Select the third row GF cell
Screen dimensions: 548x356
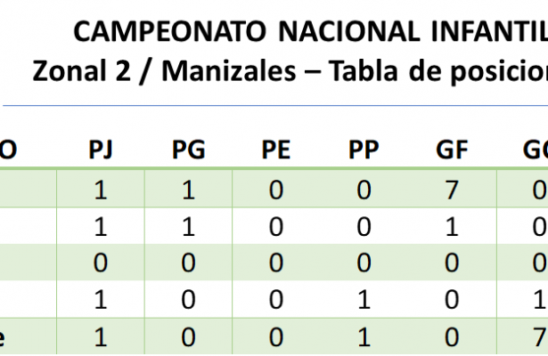[450, 264]
